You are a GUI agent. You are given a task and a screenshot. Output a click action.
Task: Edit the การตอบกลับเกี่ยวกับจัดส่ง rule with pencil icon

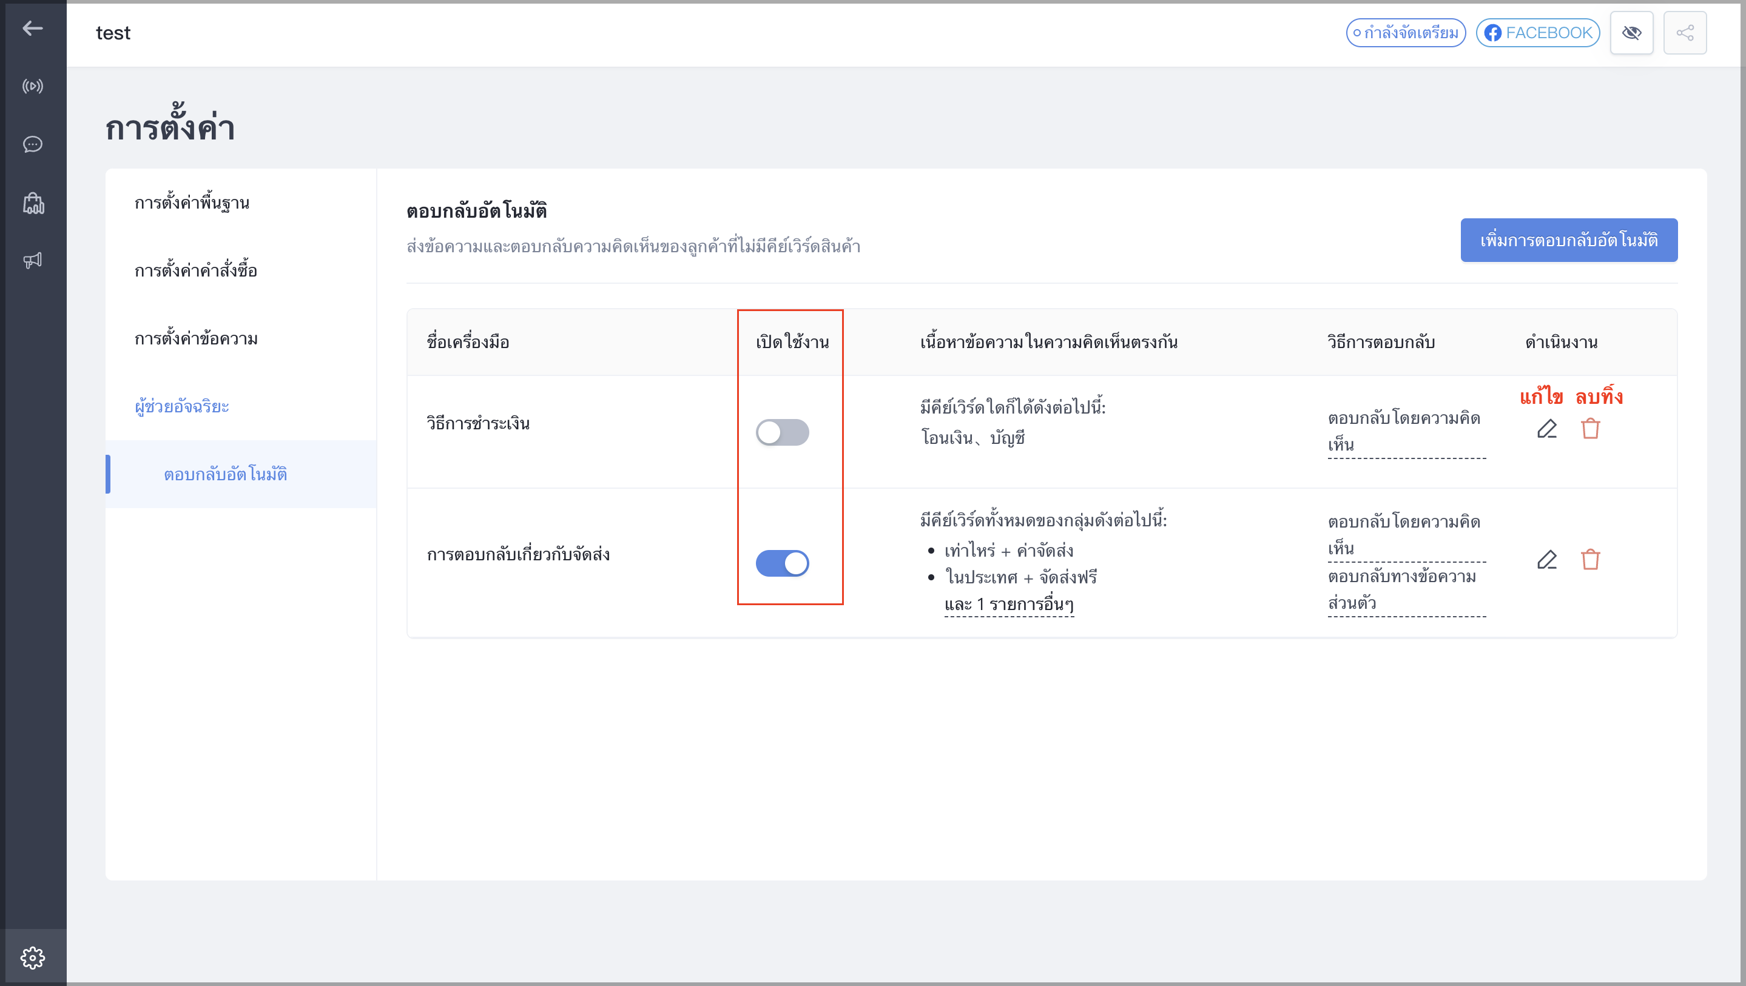(1547, 560)
